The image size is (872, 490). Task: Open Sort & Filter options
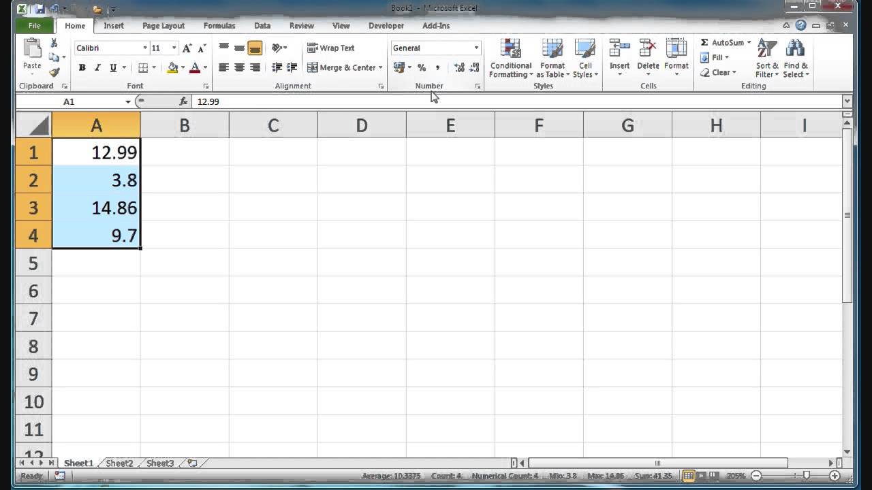click(767, 59)
